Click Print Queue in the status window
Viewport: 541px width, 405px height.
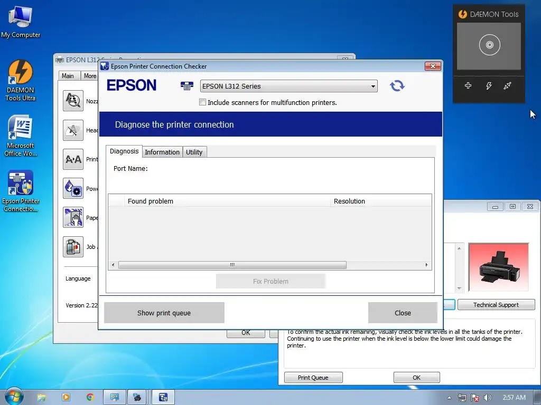(313, 378)
